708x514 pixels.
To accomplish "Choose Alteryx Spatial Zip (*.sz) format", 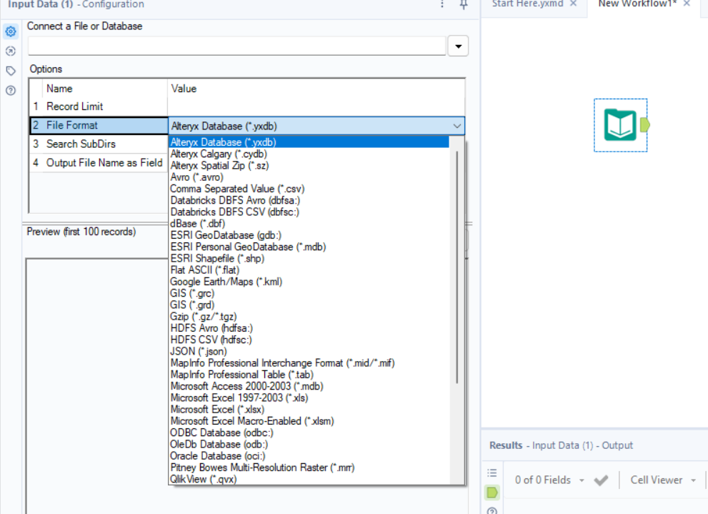I will (x=309, y=166).
